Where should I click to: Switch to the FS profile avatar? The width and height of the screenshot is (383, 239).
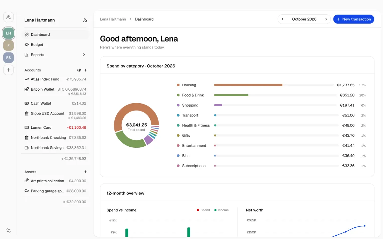(x=8, y=57)
